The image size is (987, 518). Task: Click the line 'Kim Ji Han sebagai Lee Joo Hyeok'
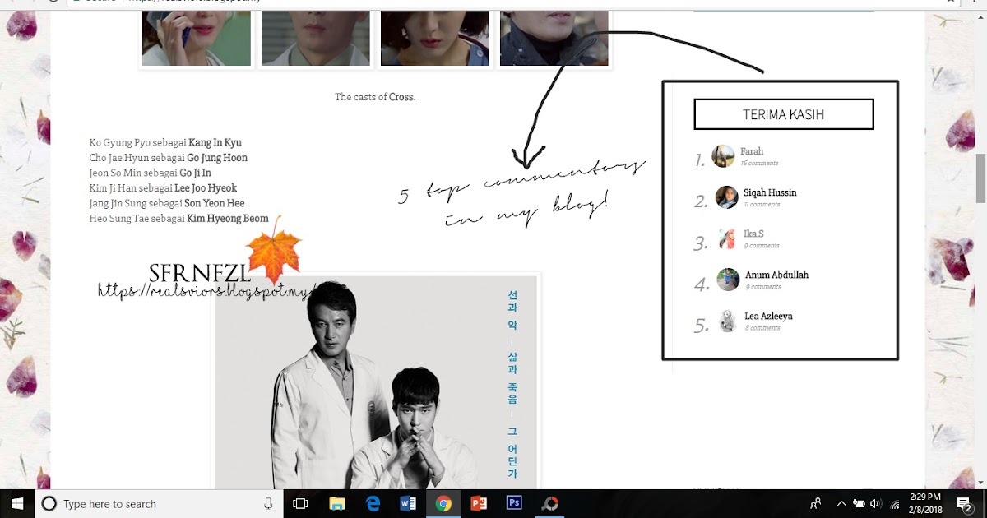tap(163, 188)
